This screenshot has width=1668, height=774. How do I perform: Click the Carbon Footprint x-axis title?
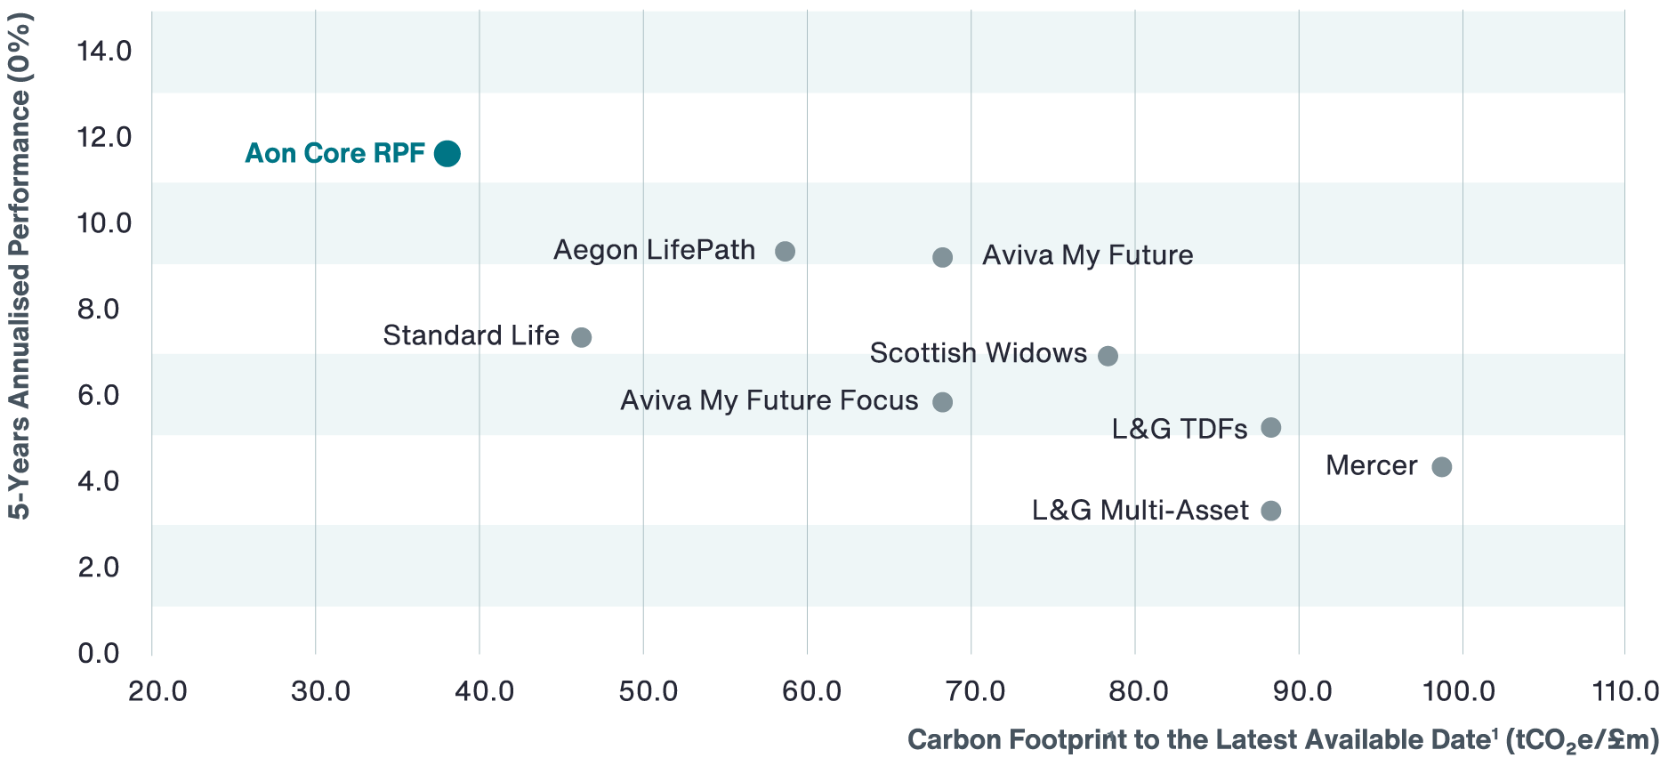(1282, 740)
